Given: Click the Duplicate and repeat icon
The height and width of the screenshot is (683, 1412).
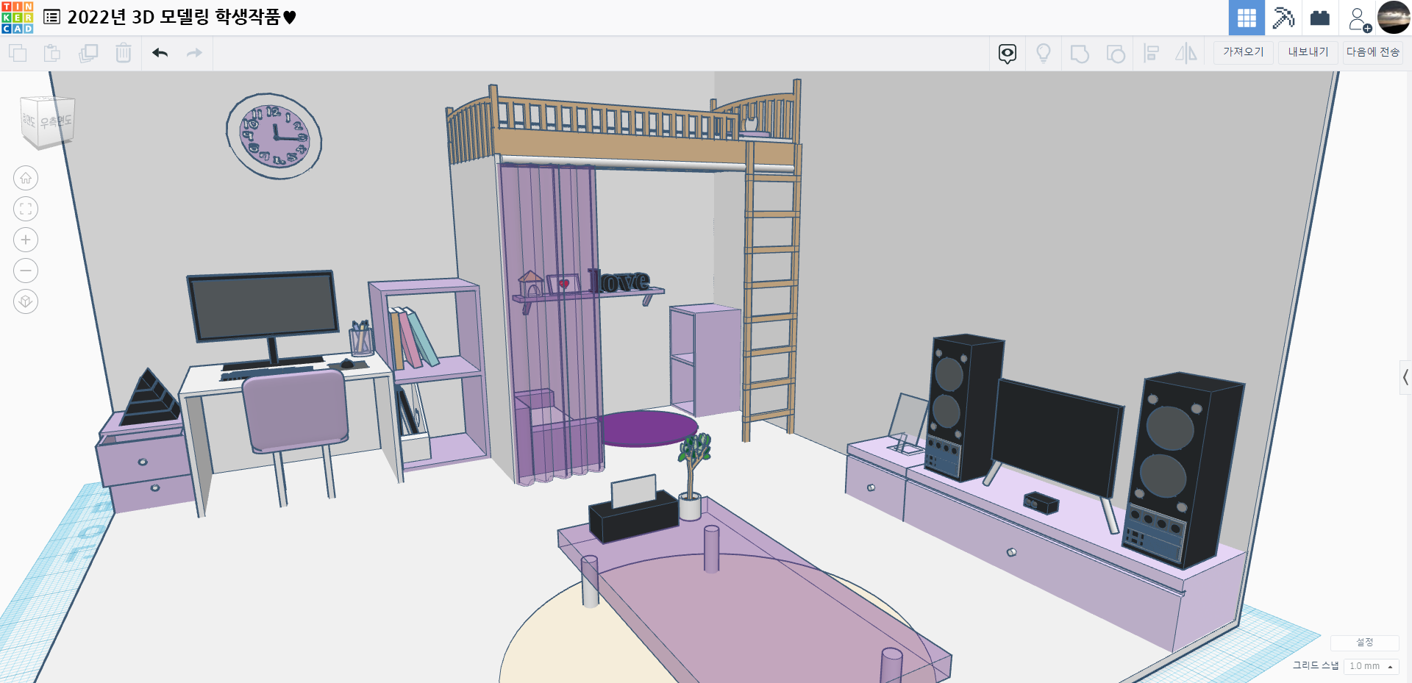Looking at the screenshot, I should (x=88, y=53).
